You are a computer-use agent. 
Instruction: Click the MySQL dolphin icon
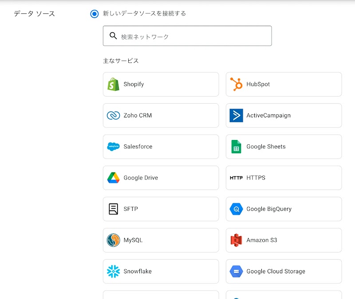pos(113,240)
